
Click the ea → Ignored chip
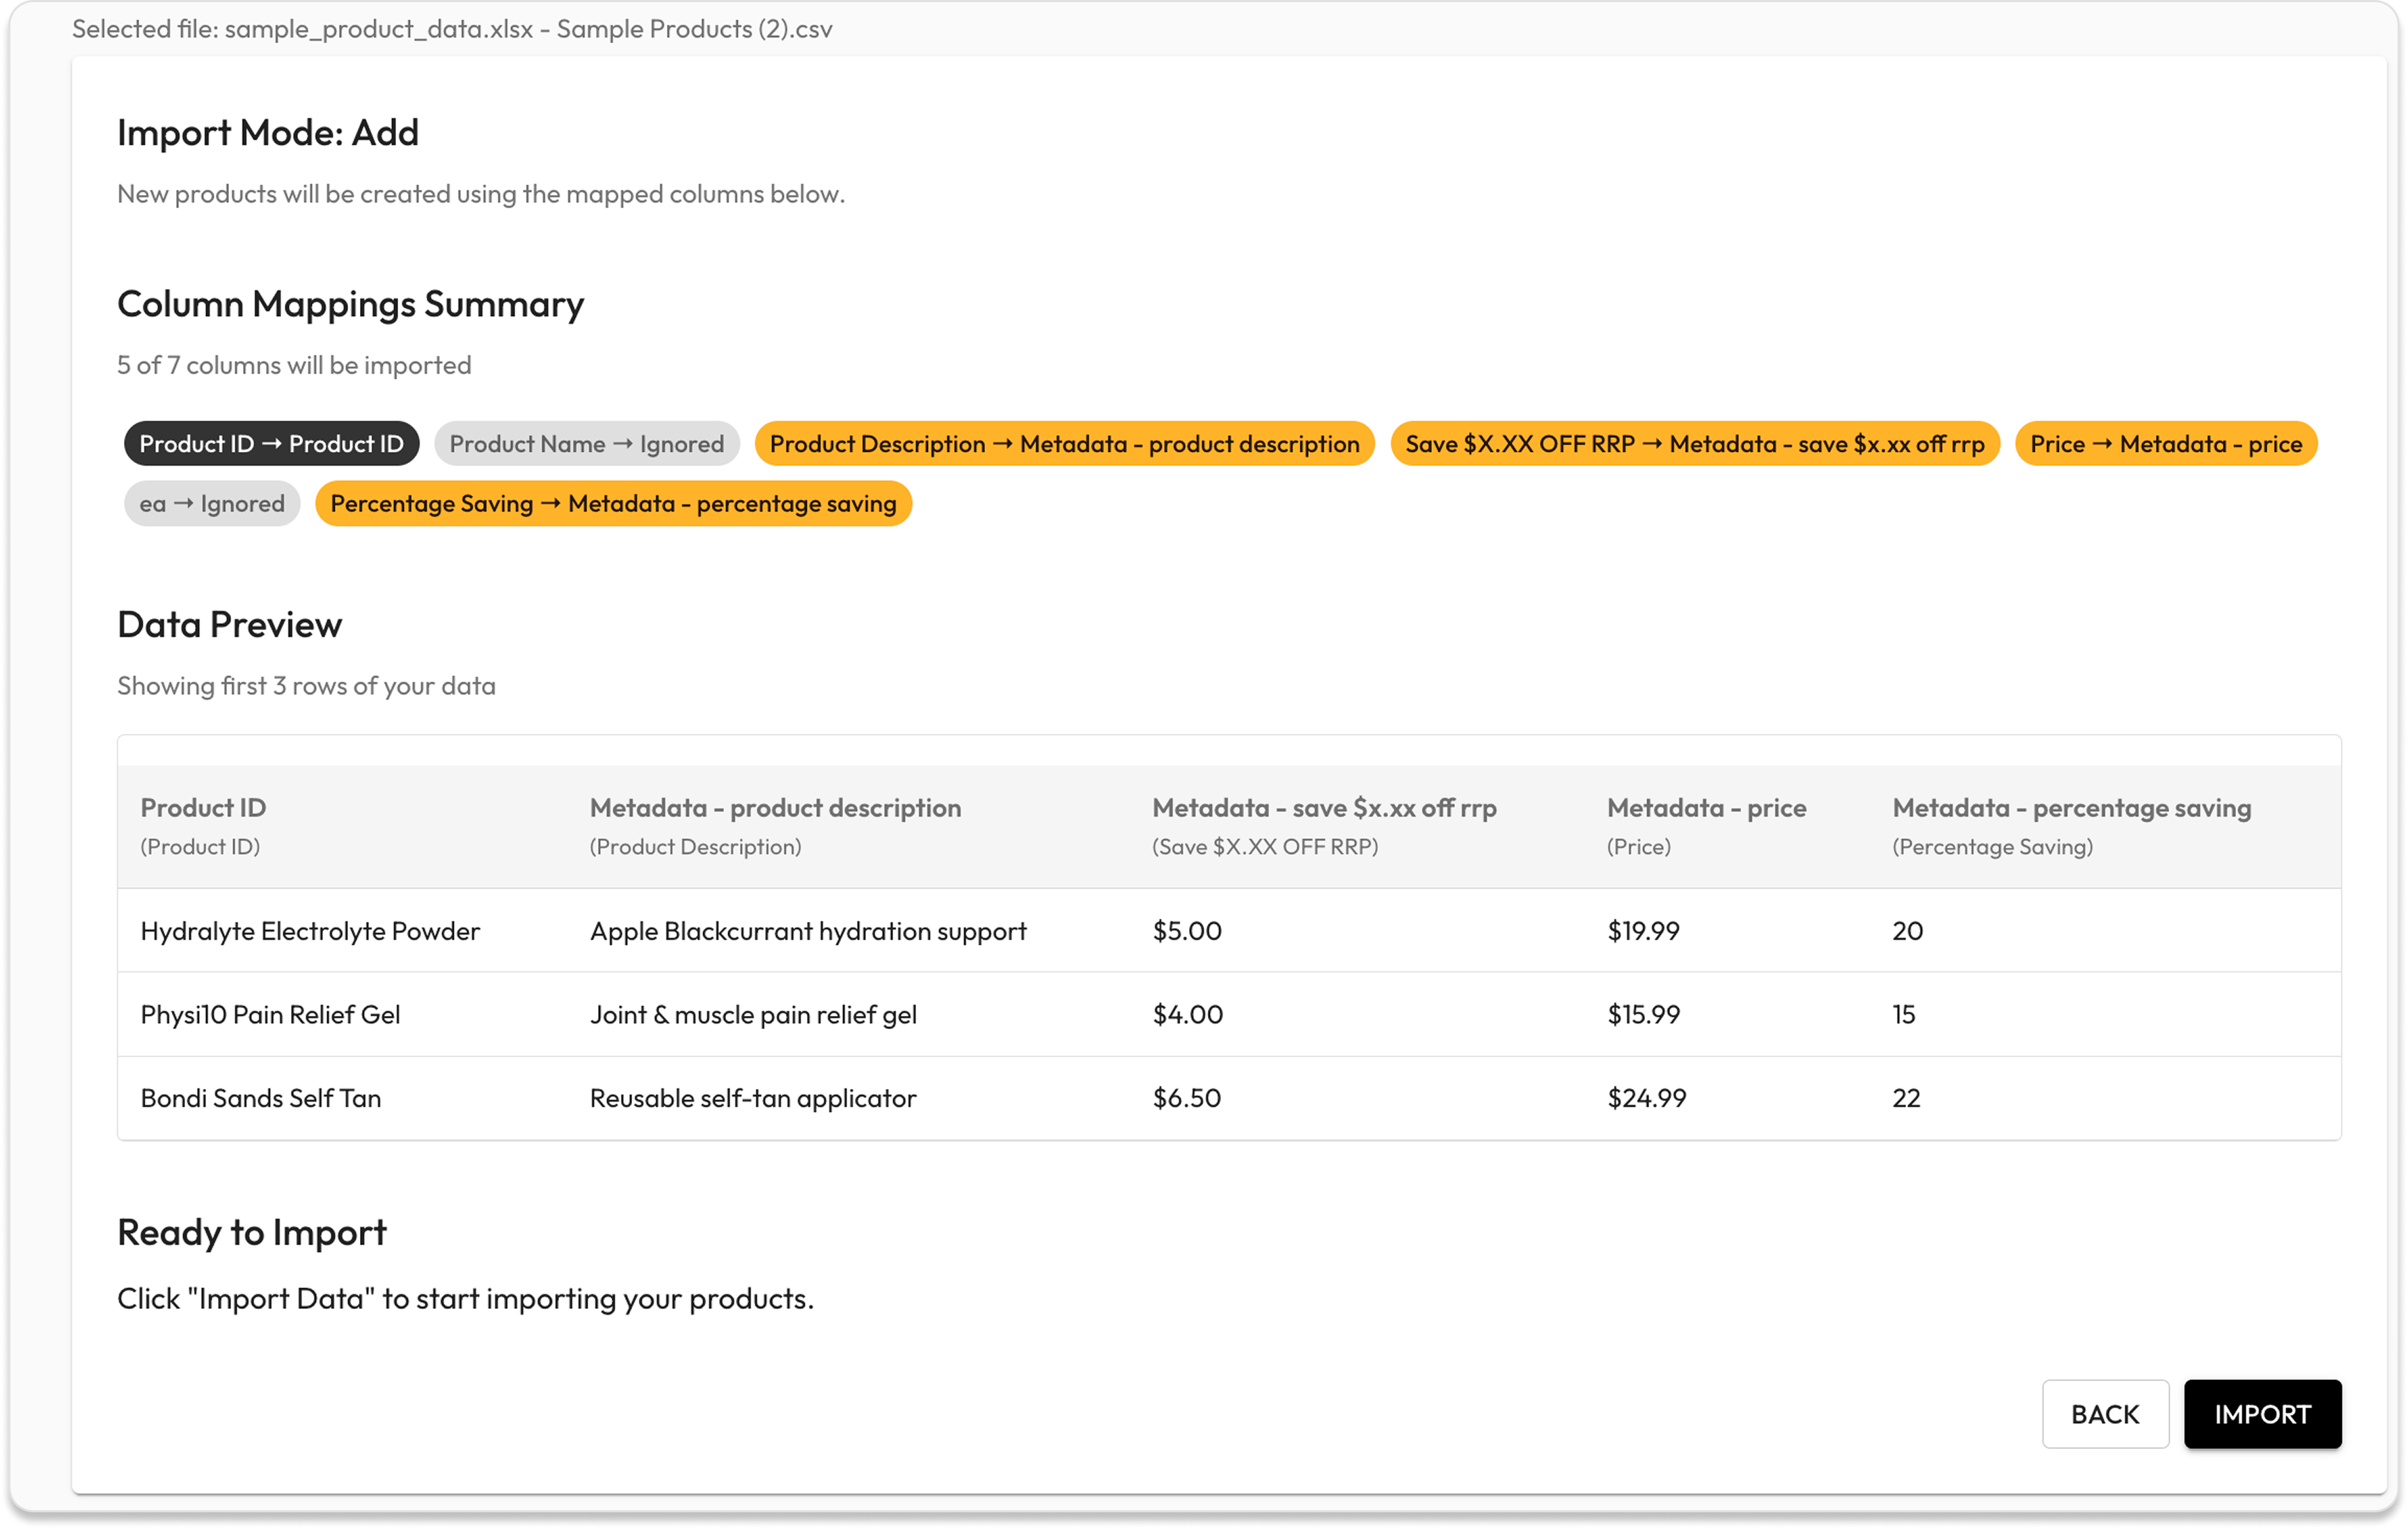click(212, 504)
